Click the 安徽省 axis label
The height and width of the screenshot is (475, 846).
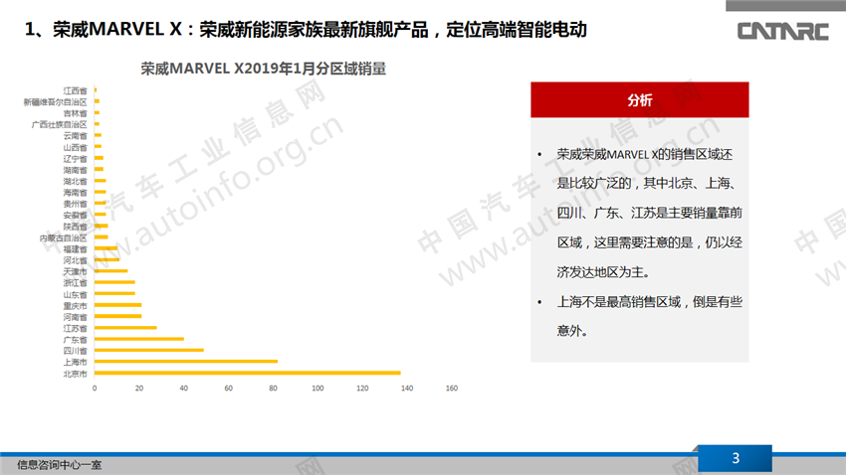click(75, 215)
